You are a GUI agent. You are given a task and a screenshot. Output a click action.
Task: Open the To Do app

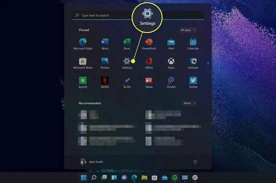(x=127, y=82)
